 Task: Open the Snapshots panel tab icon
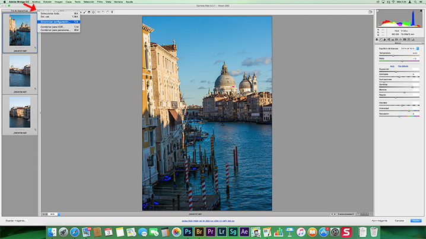413,39
